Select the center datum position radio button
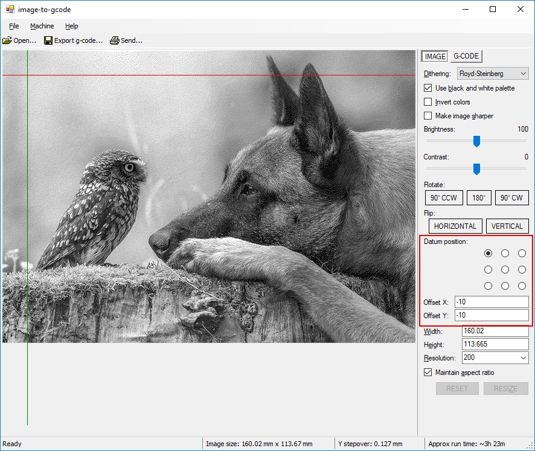535x451 pixels. [505, 269]
